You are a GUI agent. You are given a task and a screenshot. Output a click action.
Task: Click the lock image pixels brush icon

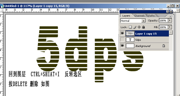click(135, 27)
